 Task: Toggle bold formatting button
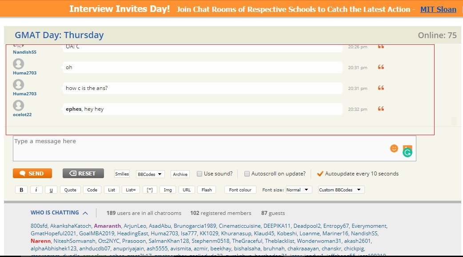tap(21, 190)
